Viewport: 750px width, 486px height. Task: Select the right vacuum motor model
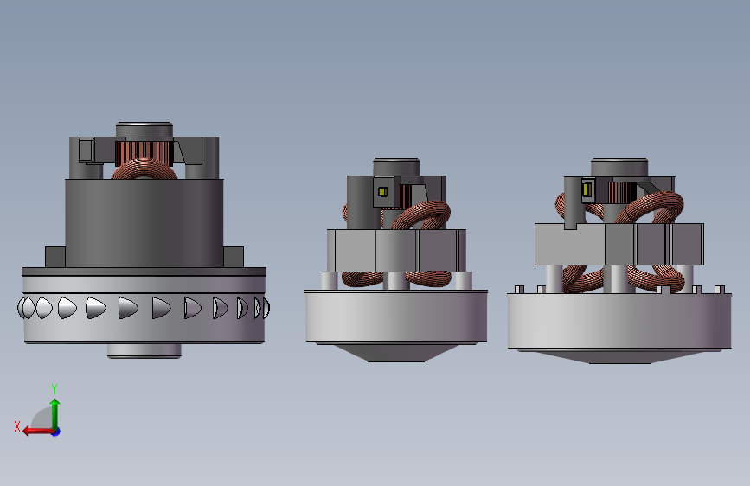[619, 261]
